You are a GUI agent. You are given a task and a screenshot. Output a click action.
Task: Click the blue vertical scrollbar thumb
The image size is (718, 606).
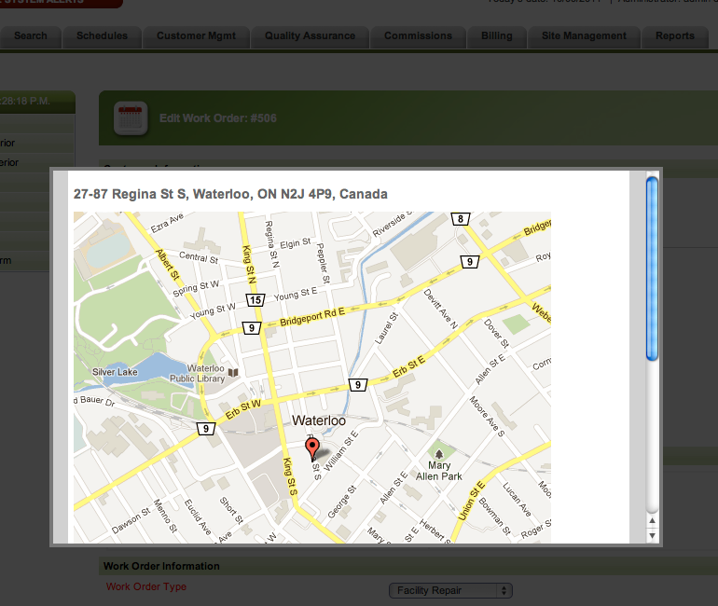[652, 269]
